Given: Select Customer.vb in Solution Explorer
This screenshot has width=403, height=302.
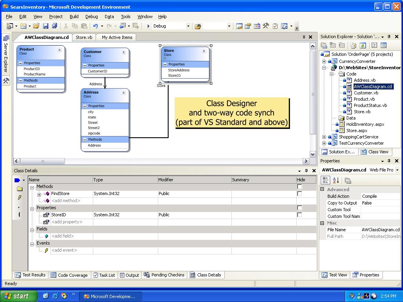Looking at the screenshot, I should (x=366, y=93).
